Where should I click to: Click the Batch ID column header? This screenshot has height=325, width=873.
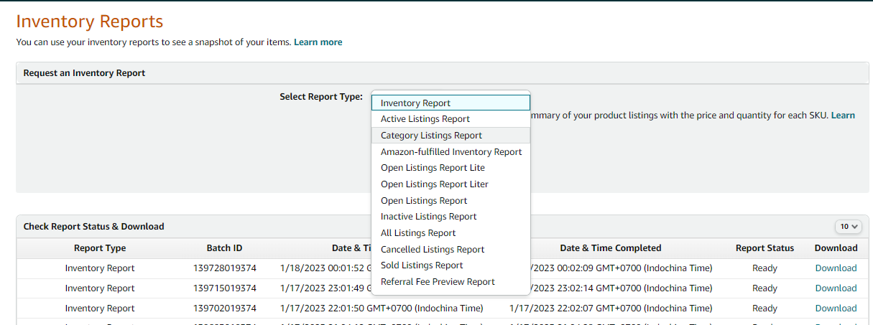(x=224, y=248)
